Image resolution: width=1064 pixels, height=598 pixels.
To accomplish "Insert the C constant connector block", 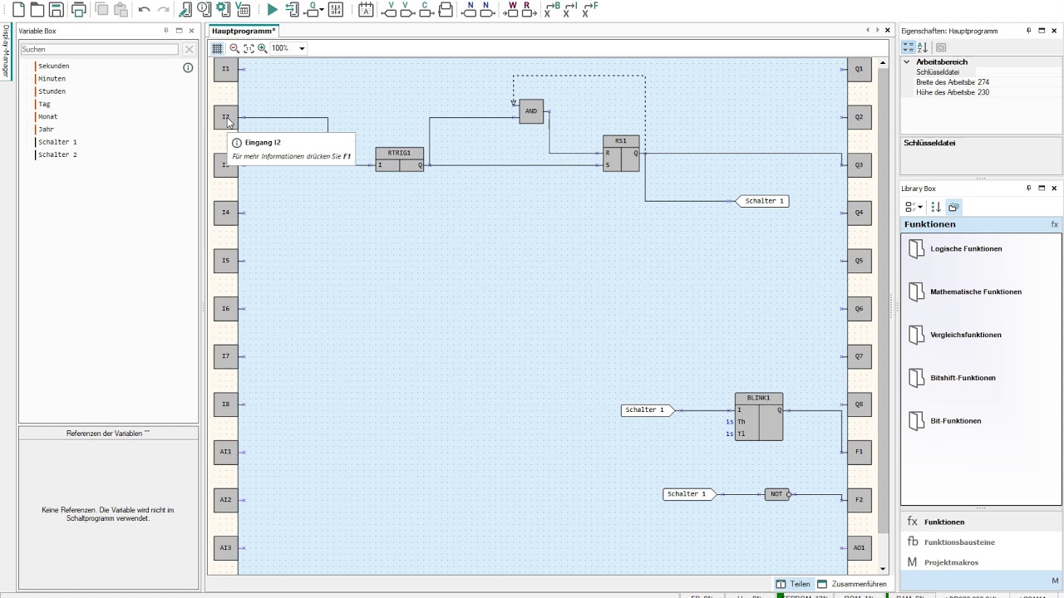I will pyautogui.click(x=426, y=10).
